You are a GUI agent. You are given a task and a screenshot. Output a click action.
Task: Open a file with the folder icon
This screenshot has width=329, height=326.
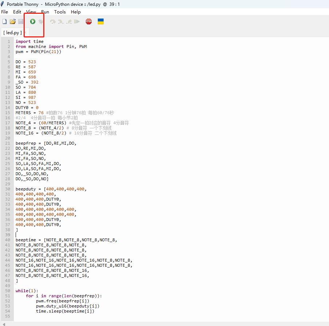click(13, 21)
